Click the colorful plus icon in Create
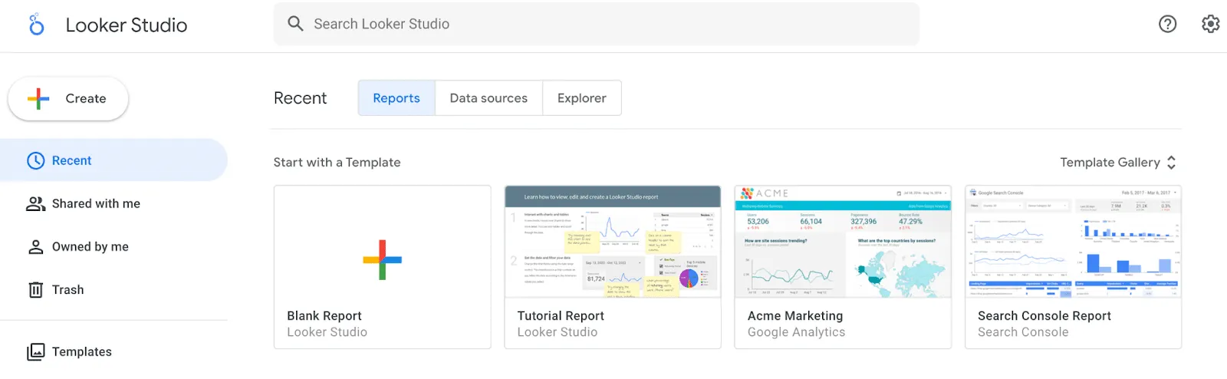This screenshot has height=379, width=1227. tap(38, 98)
